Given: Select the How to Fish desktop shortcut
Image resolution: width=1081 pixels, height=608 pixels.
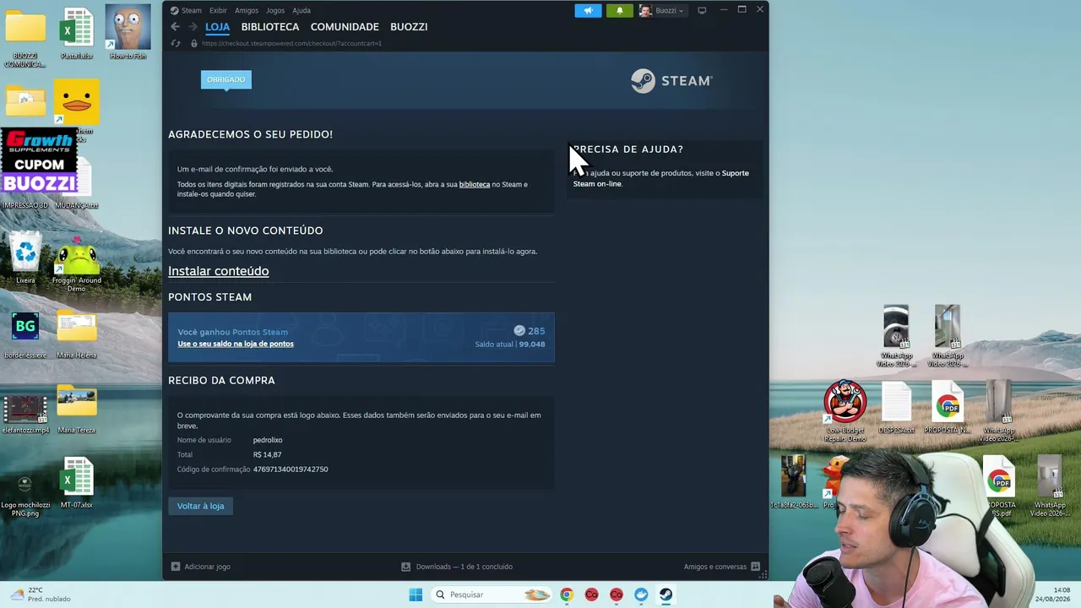Looking at the screenshot, I should [128, 32].
